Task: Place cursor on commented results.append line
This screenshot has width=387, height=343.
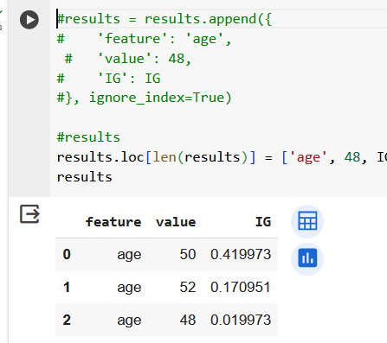Action: point(164,19)
